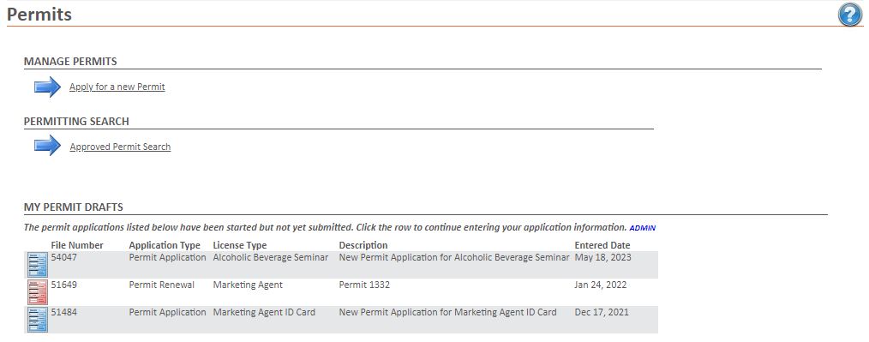Click Marketing Agent license type in row 51649
This screenshot has width=869, height=342.
pos(248,285)
